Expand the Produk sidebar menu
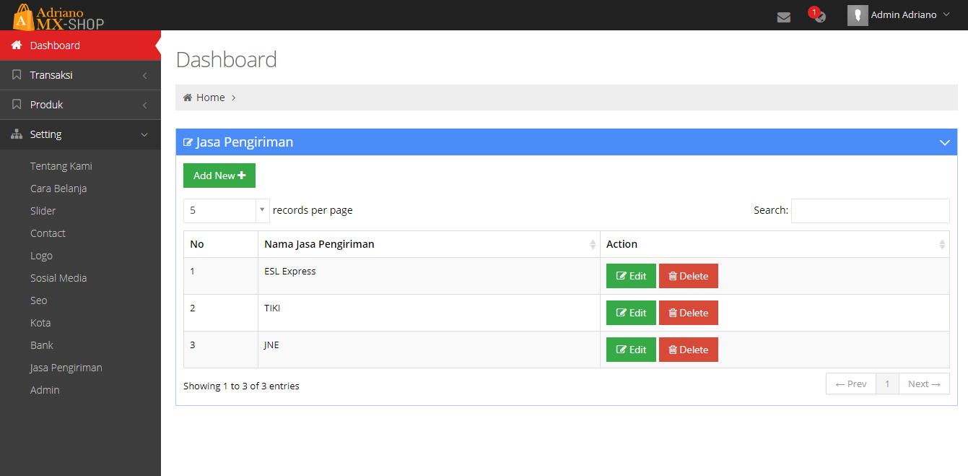This screenshot has height=476, width=968. pos(80,105)
